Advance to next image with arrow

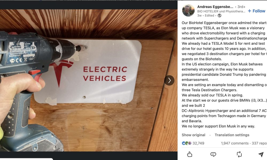(x=169, y=80)
